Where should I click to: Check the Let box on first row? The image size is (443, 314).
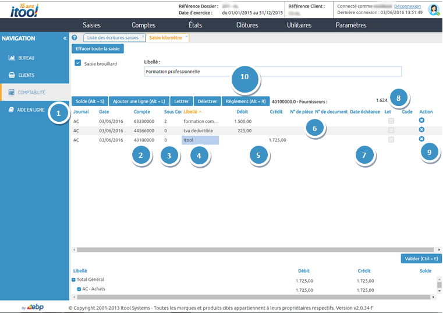(391, 121)
